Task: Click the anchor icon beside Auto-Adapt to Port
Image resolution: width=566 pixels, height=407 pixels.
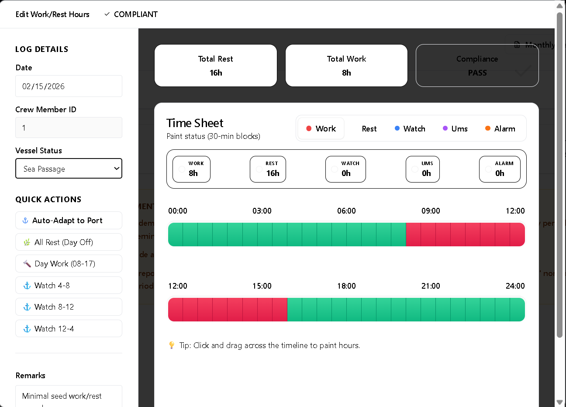Action: pos(25,221)
